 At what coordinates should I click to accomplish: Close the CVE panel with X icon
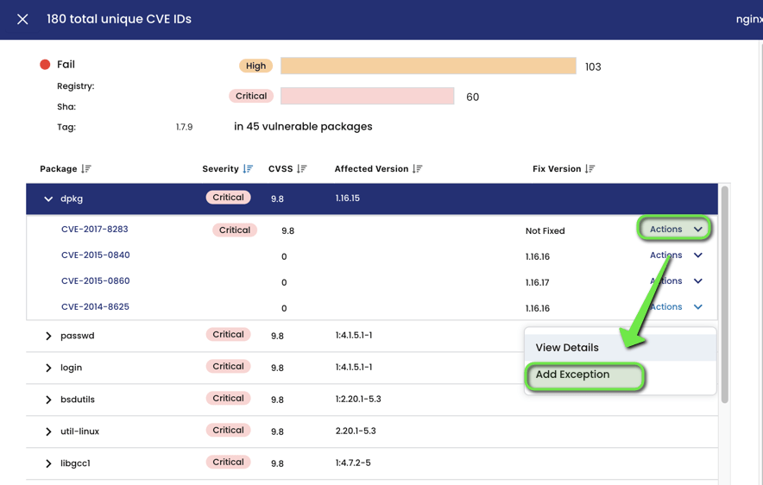coord(22,19)
